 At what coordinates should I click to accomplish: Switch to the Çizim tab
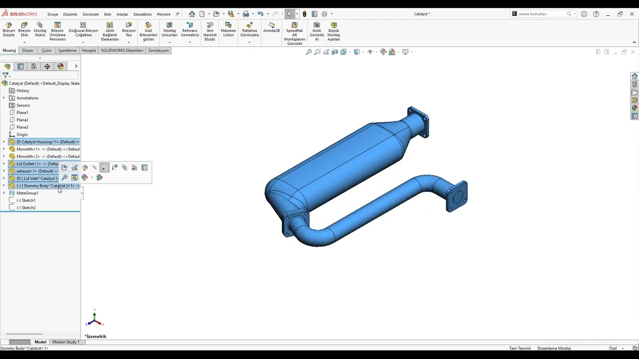point(46,50)
